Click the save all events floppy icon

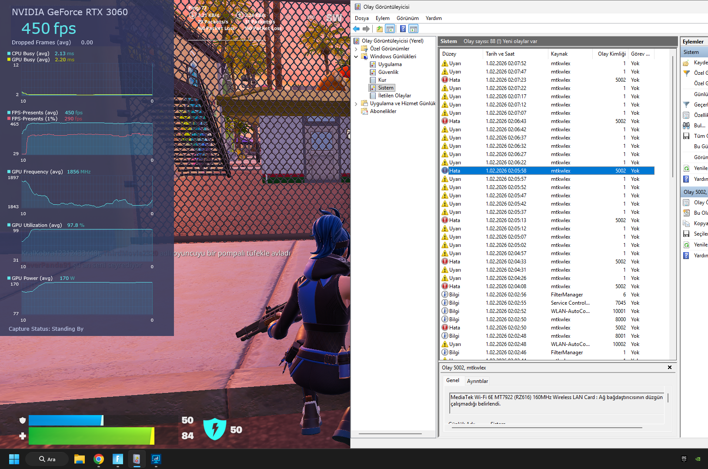tap(686, 136)
